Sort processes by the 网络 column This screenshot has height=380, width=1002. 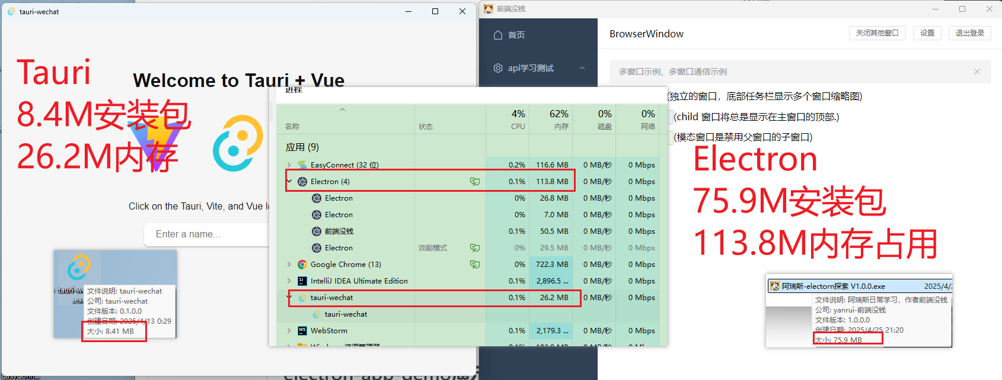point(637,119)
